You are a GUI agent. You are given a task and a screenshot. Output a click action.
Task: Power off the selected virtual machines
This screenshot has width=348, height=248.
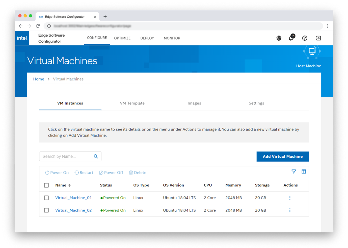click(111, 173)
